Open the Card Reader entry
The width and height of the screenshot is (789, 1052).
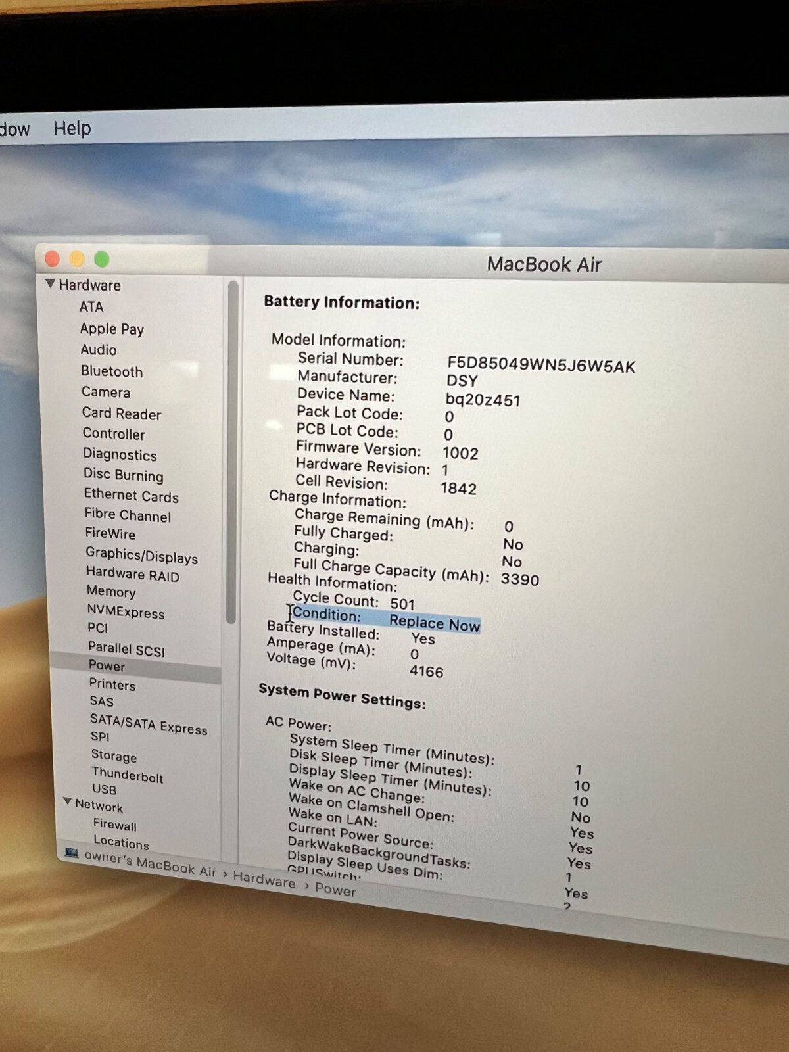coord(122,413)
